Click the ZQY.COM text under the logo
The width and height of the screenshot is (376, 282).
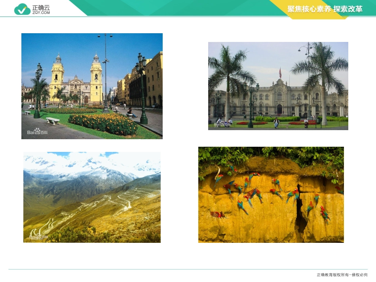point(41,13)
